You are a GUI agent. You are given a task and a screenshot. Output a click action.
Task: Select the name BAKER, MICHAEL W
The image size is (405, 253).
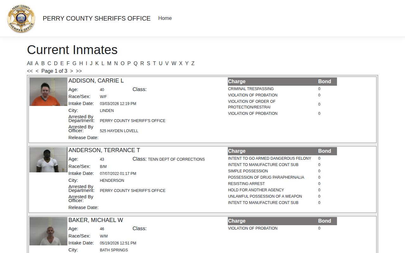coord(96,220)
